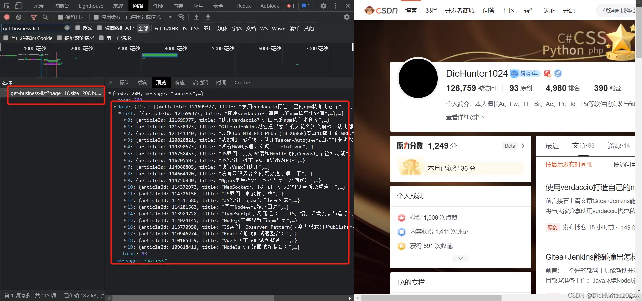Open 原力分数 details arrow
The image size is (642, 301).
(x=523, y=146)
